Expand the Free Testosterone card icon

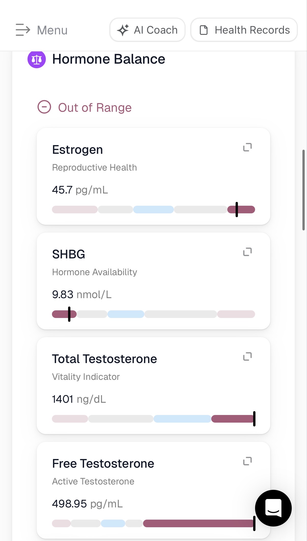pos(247,461)
